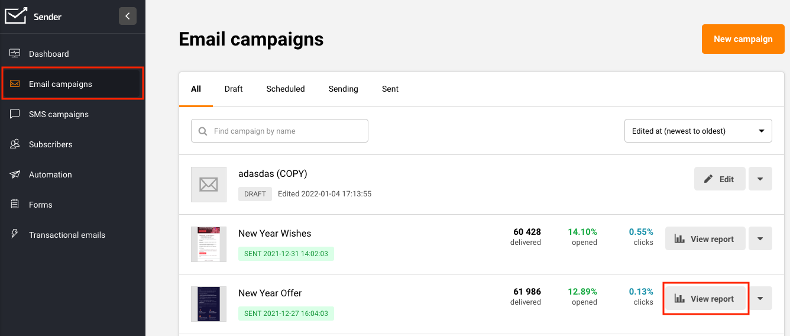This screenshot has height=336, width=790.
Task: Open Dashboard via its monitor icon
Action: [15, 54]
